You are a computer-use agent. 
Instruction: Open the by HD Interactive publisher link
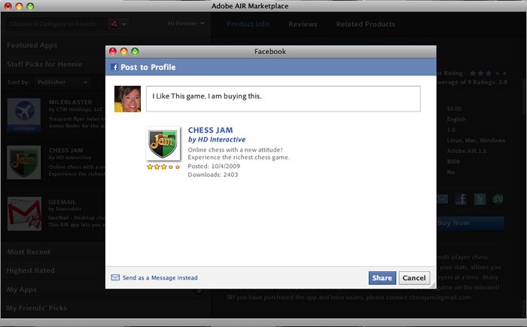point(217,139)
